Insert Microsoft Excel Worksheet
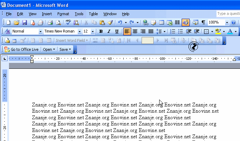 tap(170, 22)
